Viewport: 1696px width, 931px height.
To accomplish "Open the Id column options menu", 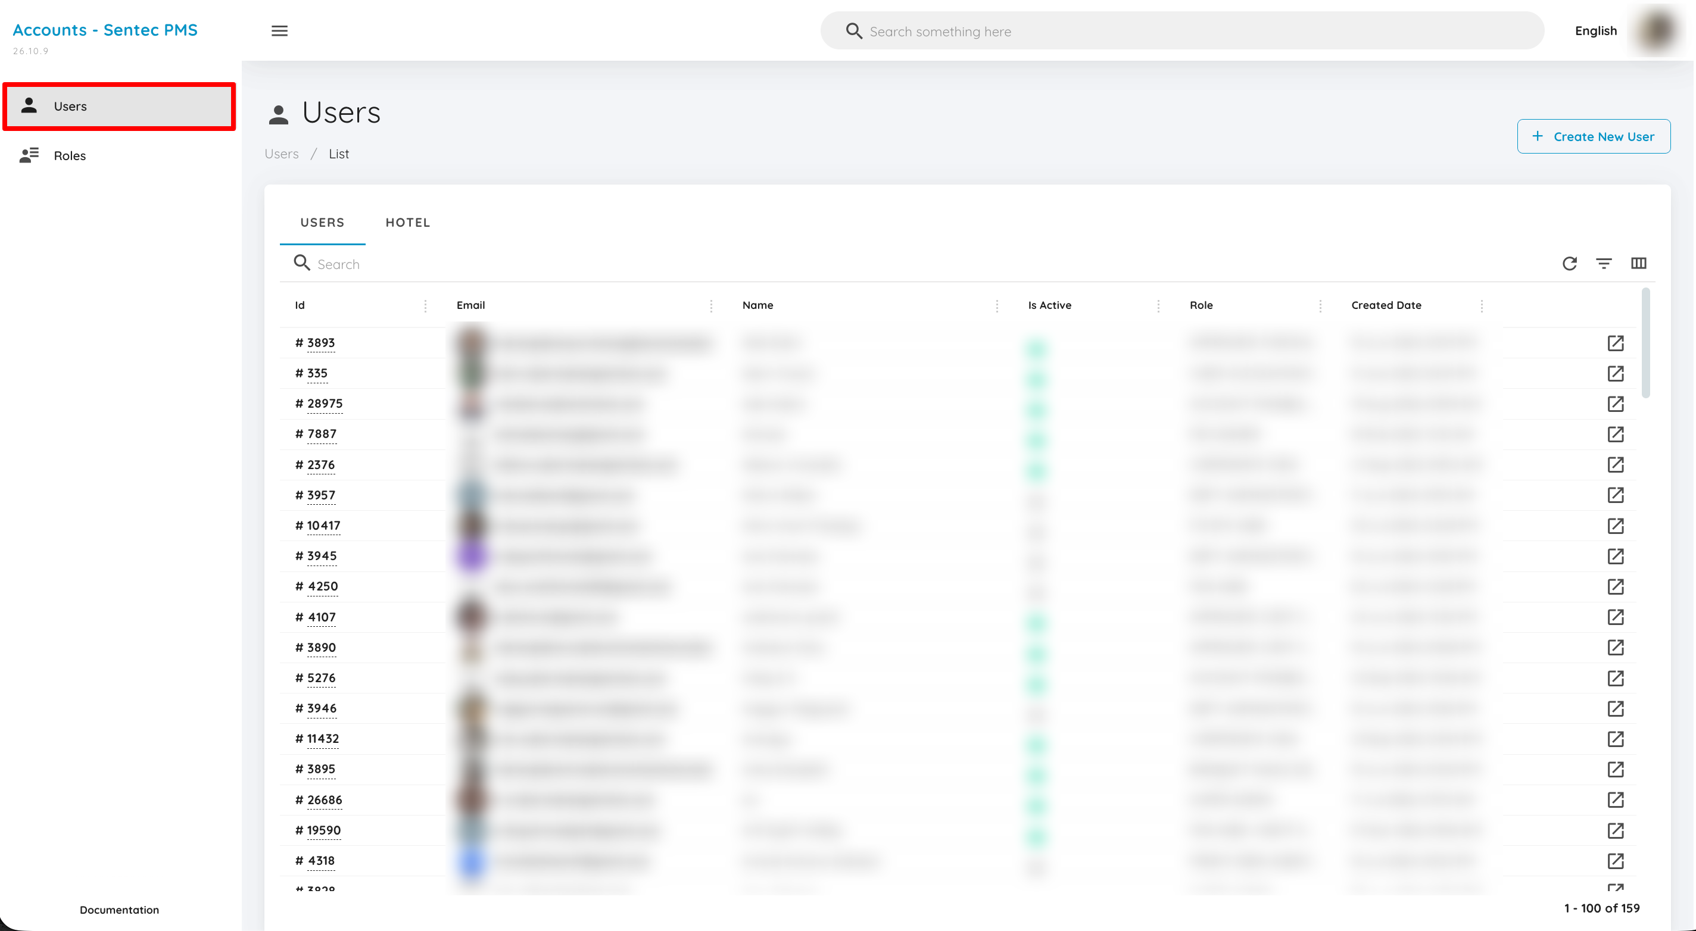I will pyautogui.click(x=425, y=305).
